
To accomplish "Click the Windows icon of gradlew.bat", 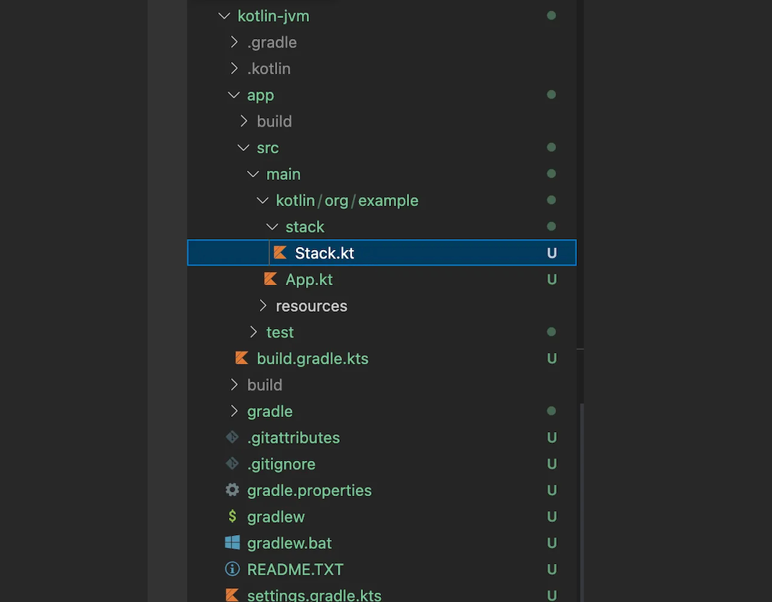I will 232,543.
